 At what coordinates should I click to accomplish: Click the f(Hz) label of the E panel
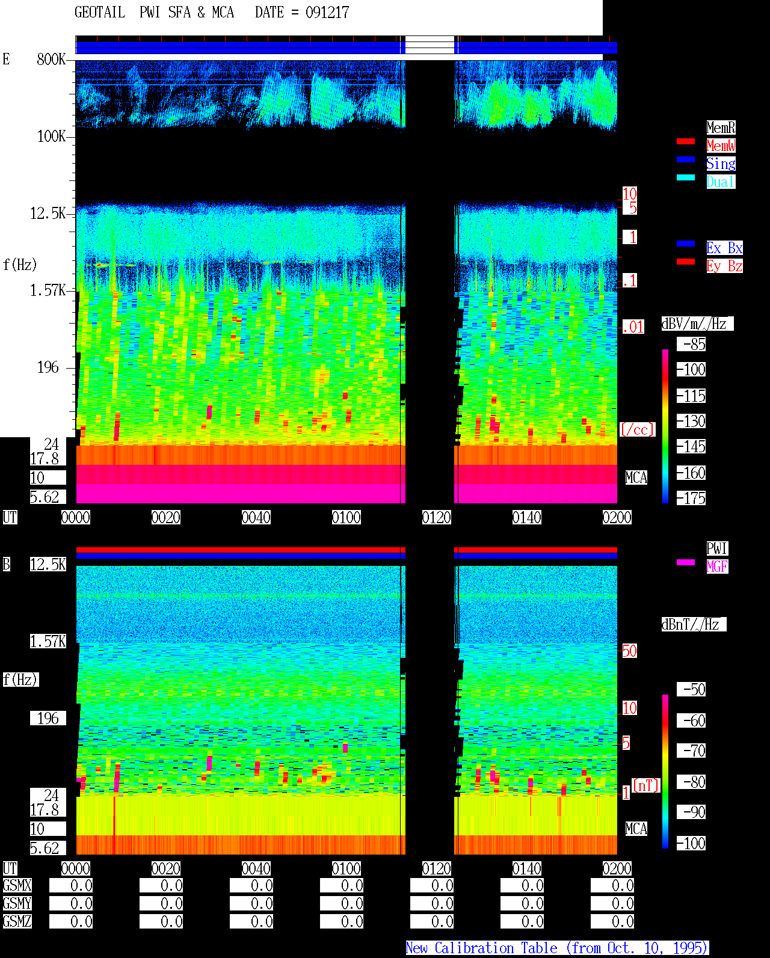[20, 265]
